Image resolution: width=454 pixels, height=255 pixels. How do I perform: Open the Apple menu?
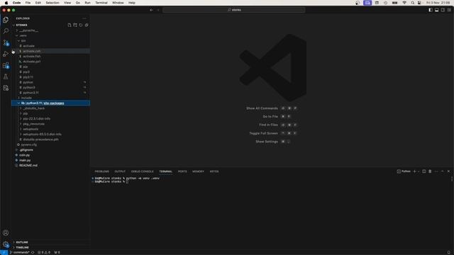(x=6, y=3)
